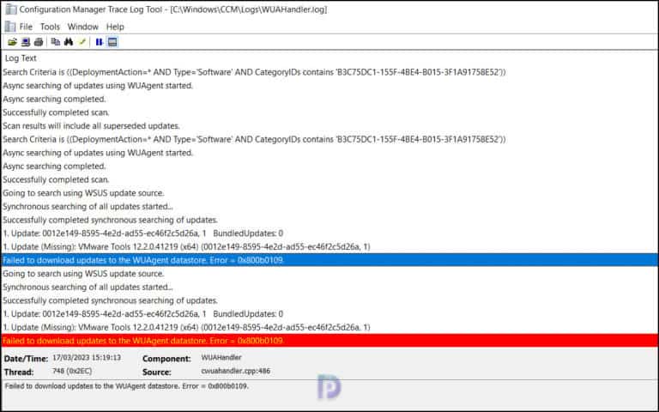The image size is (659, 412).
Task: Open the File menu
Action: click(26, 27)
